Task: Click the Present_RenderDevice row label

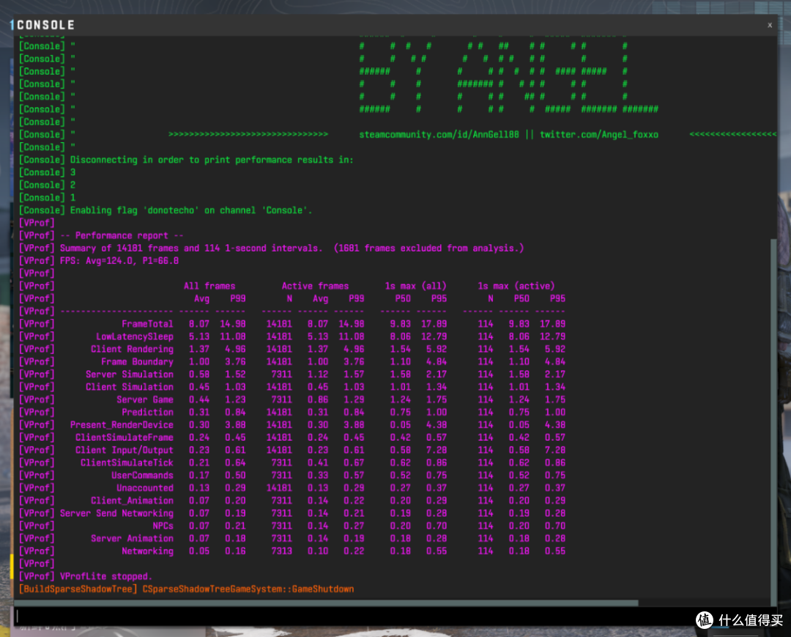Action: pos(122,425)
